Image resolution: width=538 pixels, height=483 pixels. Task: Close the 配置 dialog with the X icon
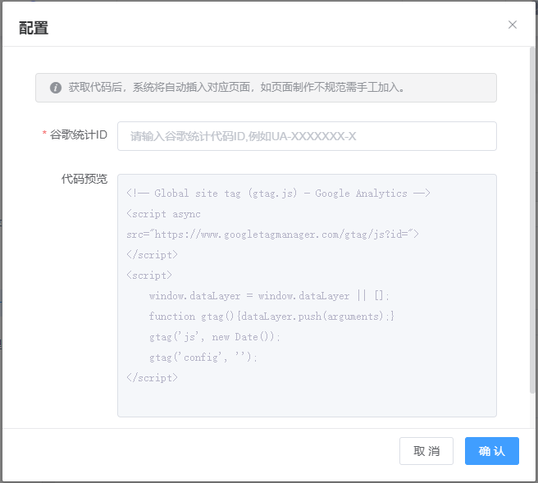click(x=513, y=25)
